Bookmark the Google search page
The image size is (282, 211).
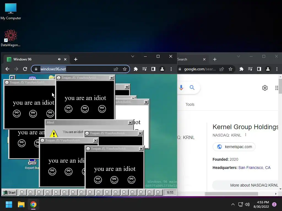(231, 69)
